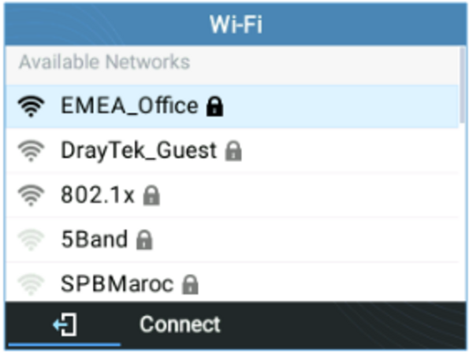
Task: Click the lock icon next to EMEA_Office
Action: (x=214, y=107)
